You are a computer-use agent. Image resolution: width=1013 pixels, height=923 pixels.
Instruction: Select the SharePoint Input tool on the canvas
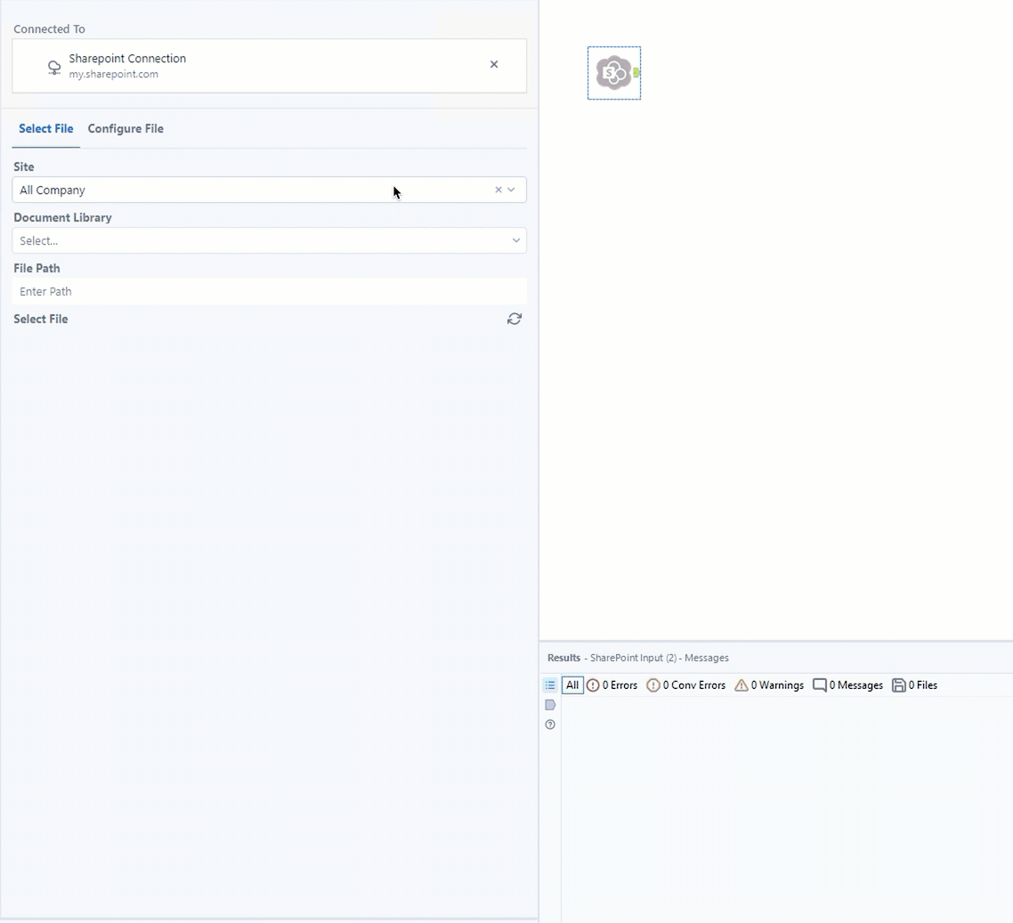pyautogui.click(x=613, y=73)
